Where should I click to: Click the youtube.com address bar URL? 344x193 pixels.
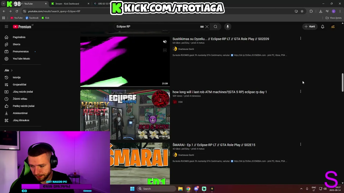tap(54, 11)
